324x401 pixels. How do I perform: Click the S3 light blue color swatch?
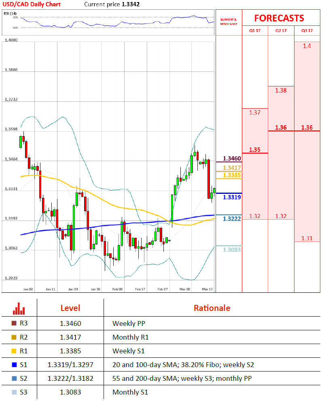click(x=14, y=392)
